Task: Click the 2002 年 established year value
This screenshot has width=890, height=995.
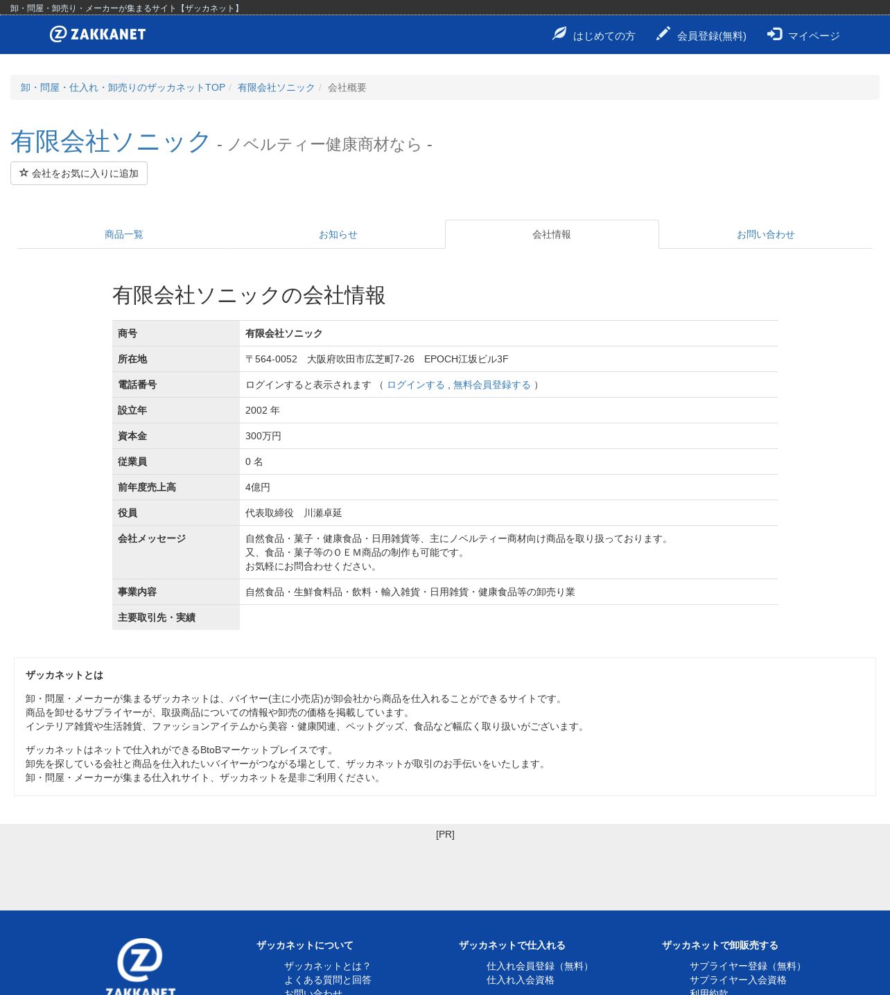Action: (x=263, y=410)
